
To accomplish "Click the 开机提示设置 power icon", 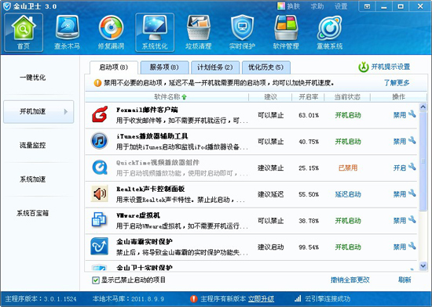I will coord(364,67).
